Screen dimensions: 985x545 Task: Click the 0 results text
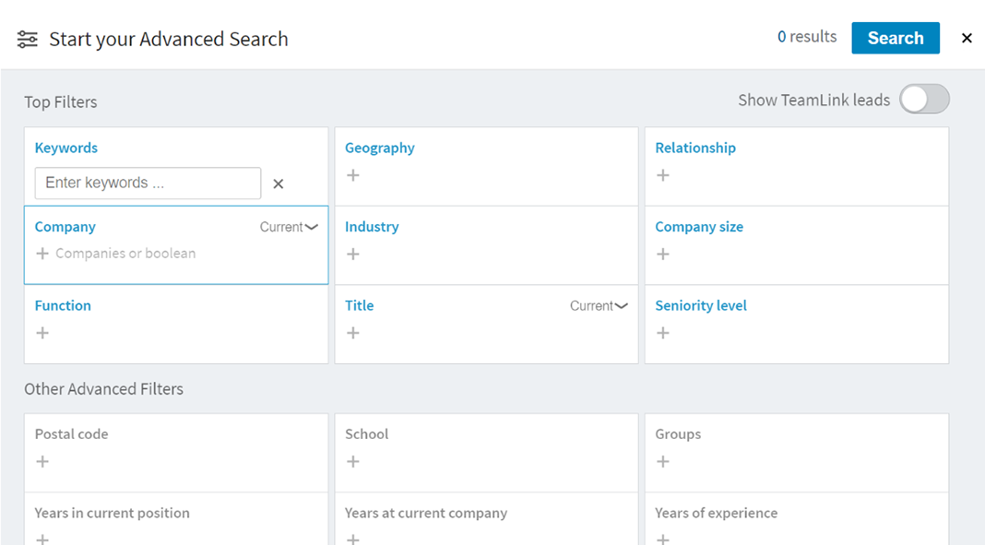(x=806, y=37)
